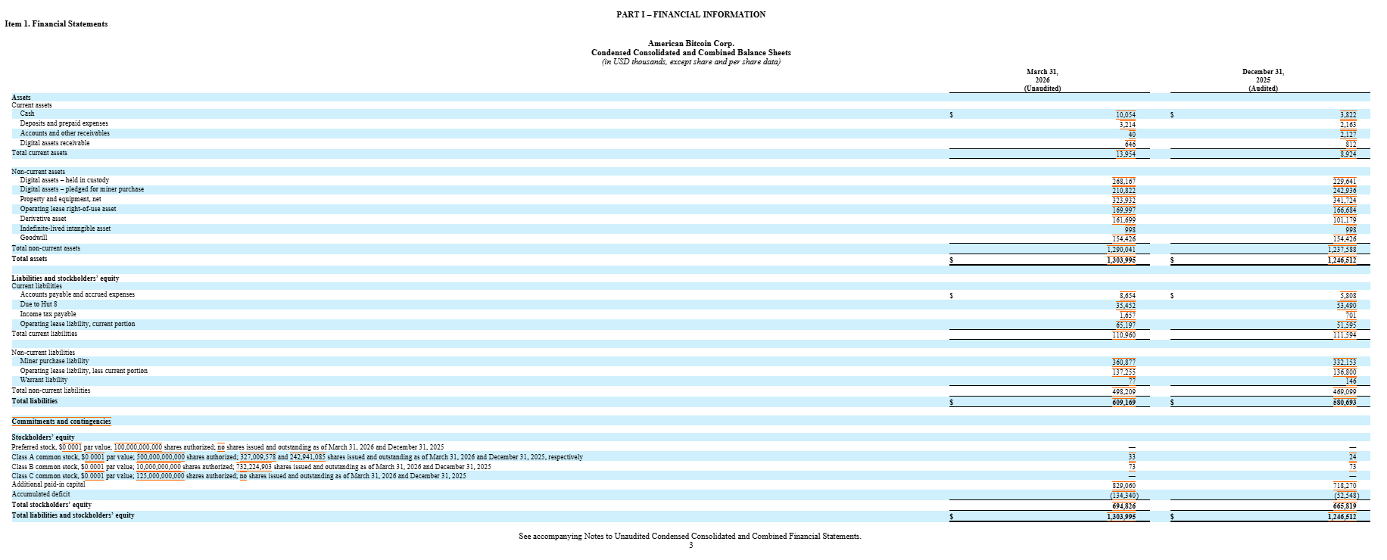Click the "Derivative asset" label

pos(43,219)
